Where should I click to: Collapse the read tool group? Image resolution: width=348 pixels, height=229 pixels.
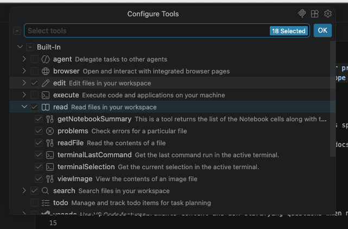[24, 107]
